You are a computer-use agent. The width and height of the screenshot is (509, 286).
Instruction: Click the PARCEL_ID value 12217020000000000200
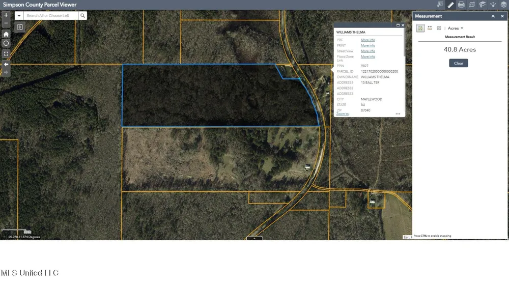379,71
